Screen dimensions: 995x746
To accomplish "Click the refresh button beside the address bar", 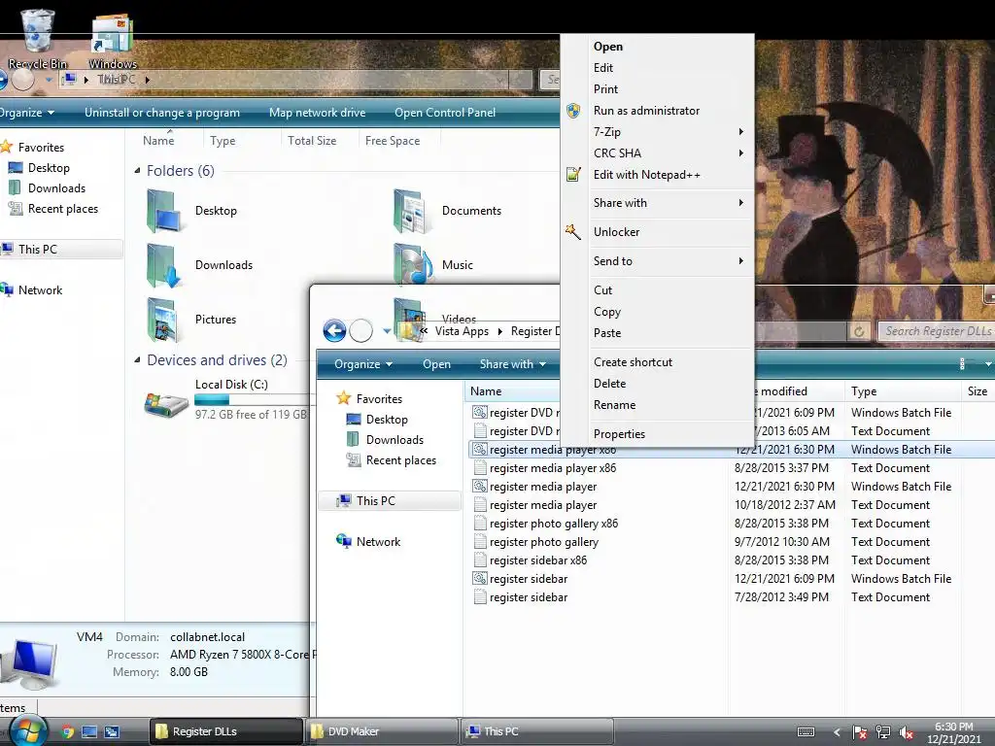I will 859,331.
